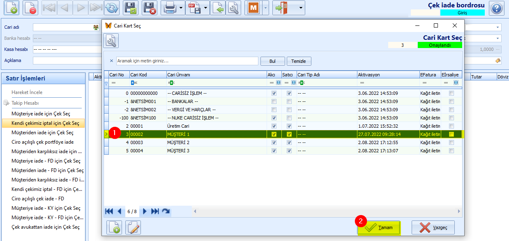Click the search text field in dialog

[x=187, y=61]
